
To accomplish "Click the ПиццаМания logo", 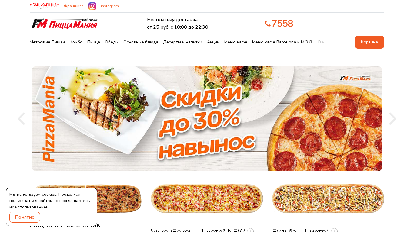I will (65, 24).
